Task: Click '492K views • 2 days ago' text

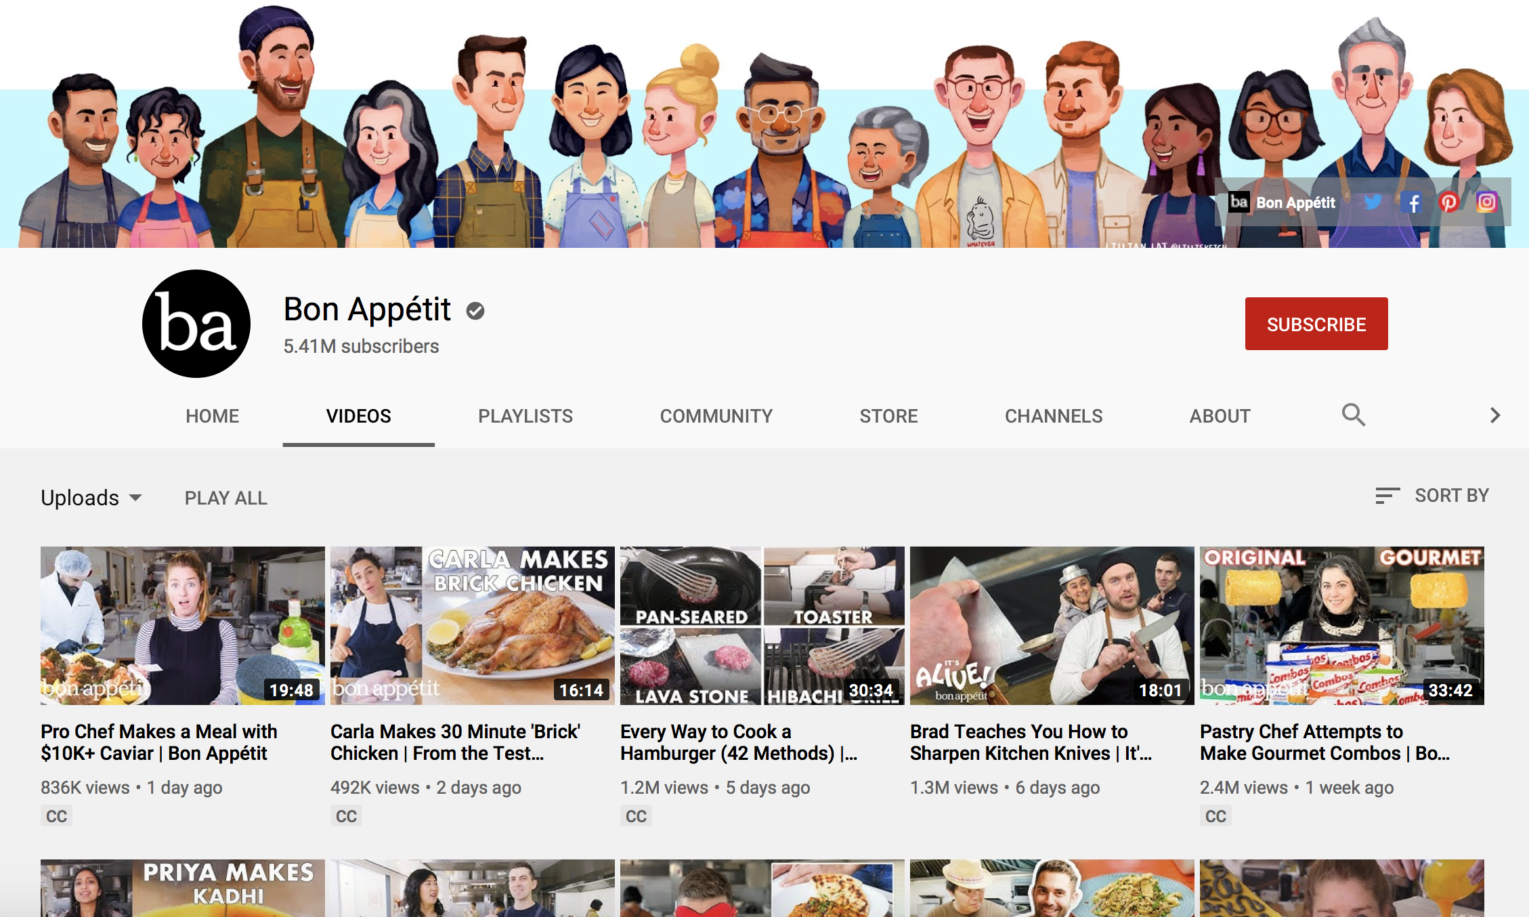Action: coord(426,788)
